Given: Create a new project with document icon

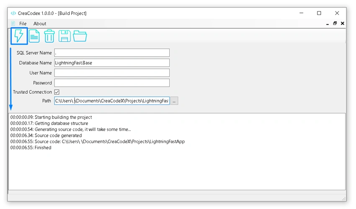Looking at the screenshot, I should (34, 36).
